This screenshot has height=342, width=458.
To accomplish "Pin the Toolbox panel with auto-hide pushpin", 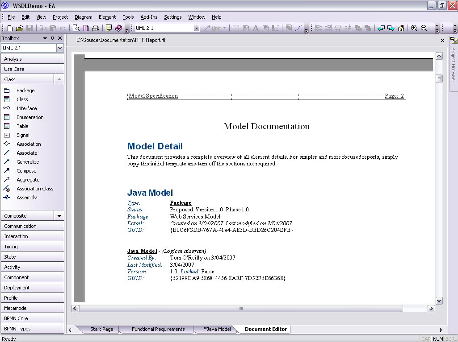I will [x=52, y=38].
